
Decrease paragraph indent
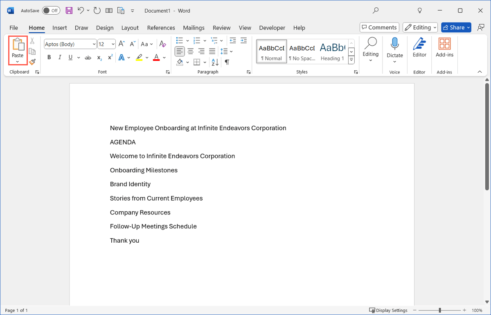[x=233, y=40]
